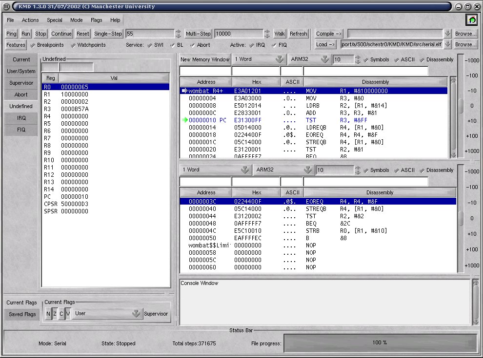
Task: Click the Compile -> button
Action: 329,34
